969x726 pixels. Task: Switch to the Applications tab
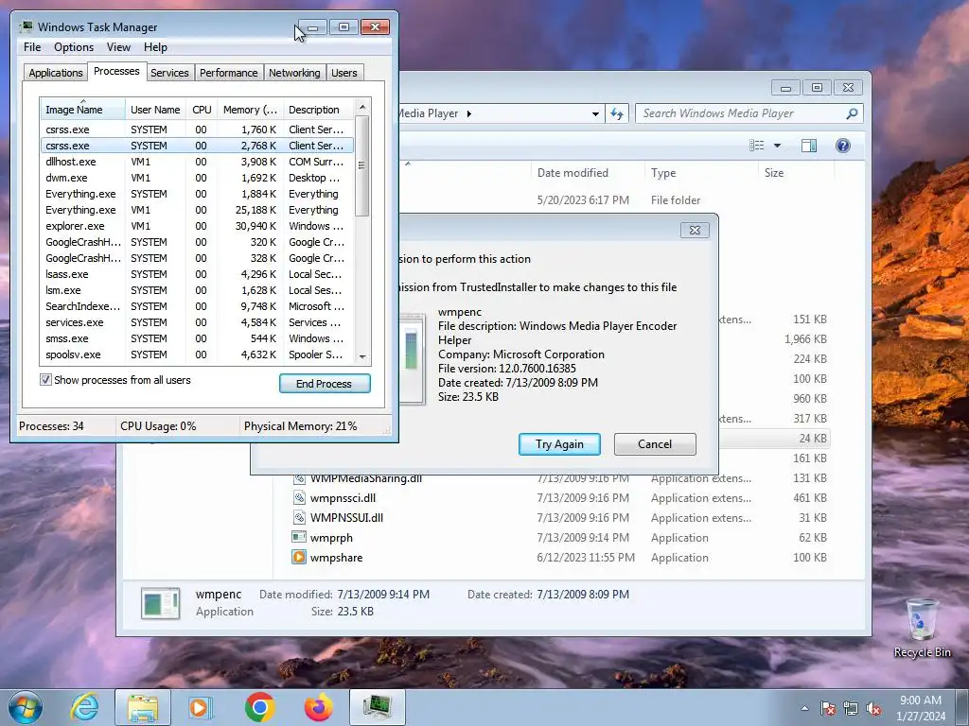point(56,73)
